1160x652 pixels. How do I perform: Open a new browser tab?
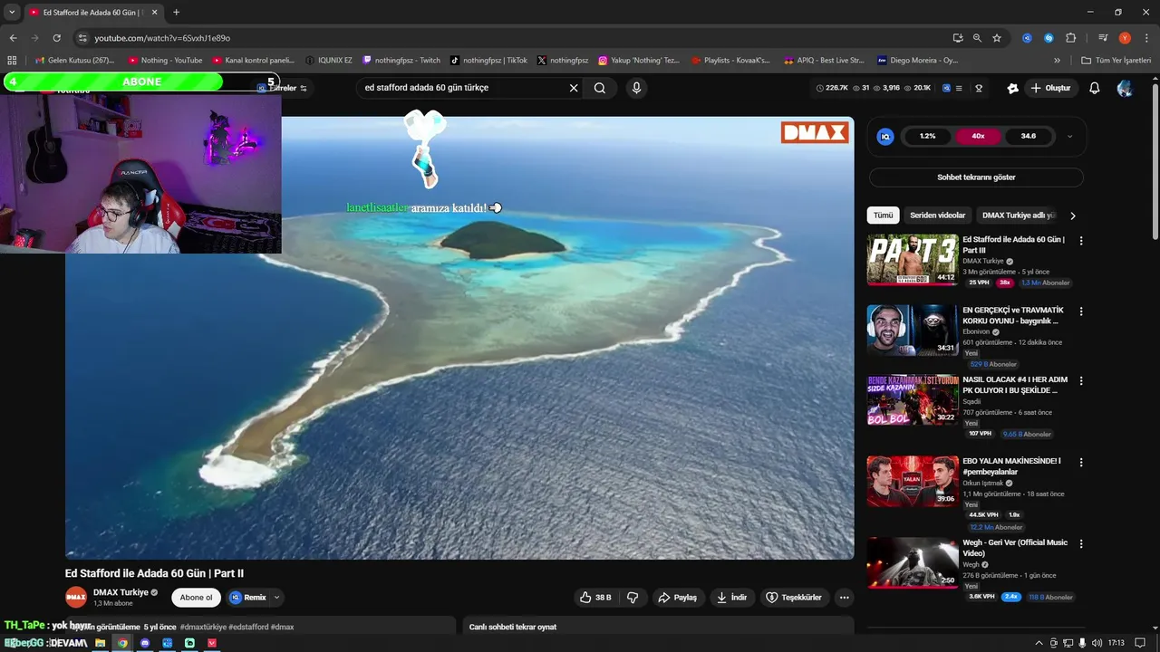(x=176, y=12)
